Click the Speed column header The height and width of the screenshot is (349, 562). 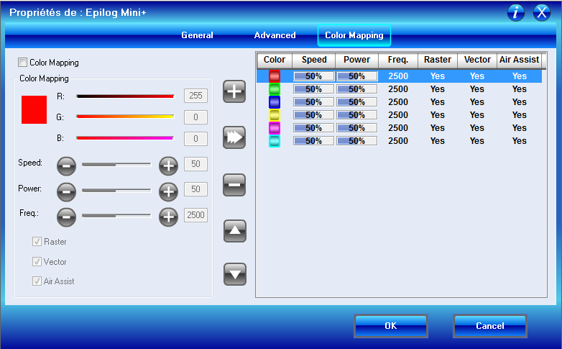(x=314, y=60)
